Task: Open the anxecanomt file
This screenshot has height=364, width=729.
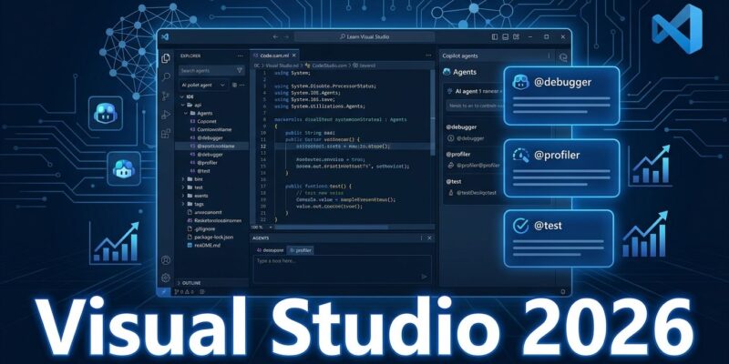Action: pyautogui.click(x=204, y=212)
